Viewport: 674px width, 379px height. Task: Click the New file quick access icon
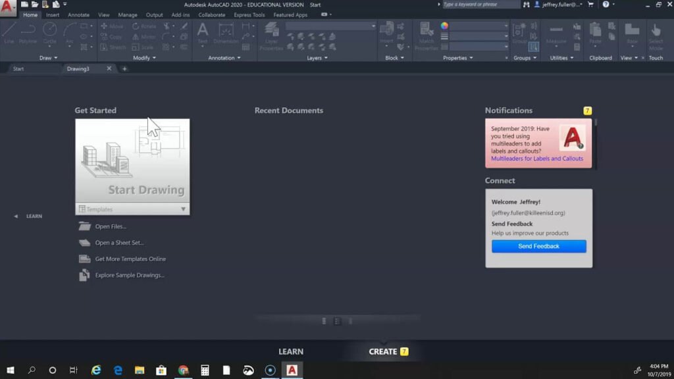(x=24, y=5)
